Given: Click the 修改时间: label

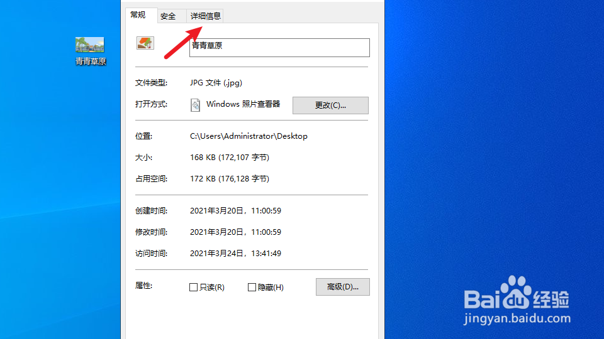Looking at the screenshot, I should (152, 232).
